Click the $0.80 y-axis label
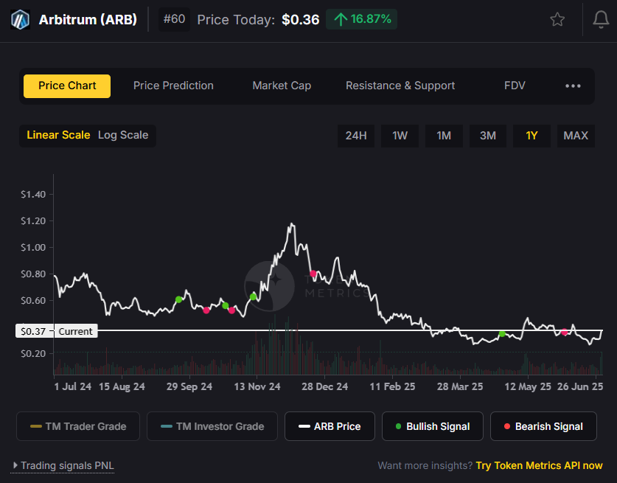This screenshot has height=483, width=617. point(33,274)
